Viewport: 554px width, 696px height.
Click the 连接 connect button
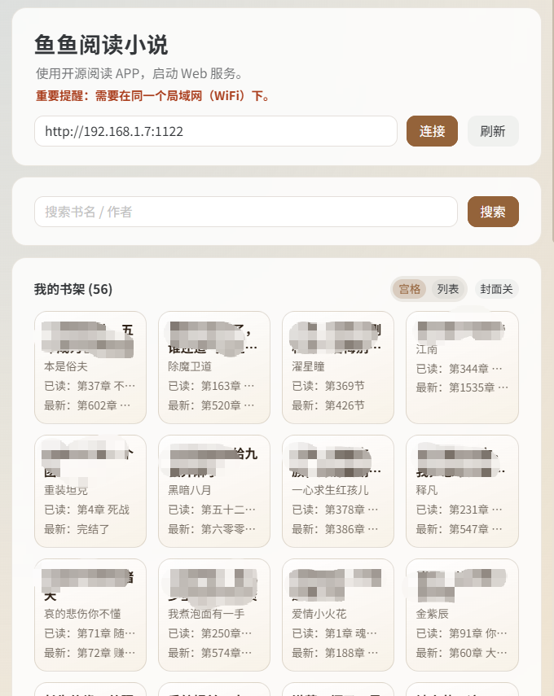(x=432, y=131)
